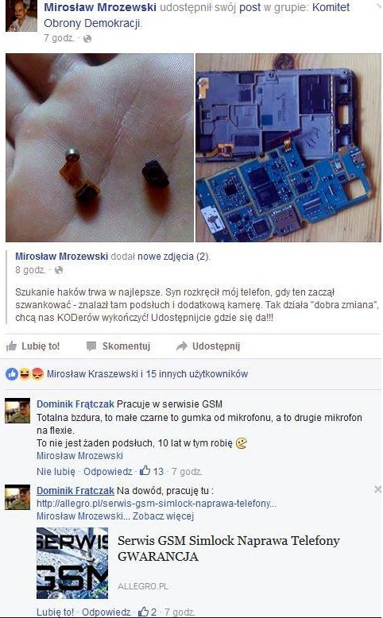Click the thumbs-up count 13 icon
This screenshot has height=618, width=383.
pyautogui.click(x=145, y=470)
